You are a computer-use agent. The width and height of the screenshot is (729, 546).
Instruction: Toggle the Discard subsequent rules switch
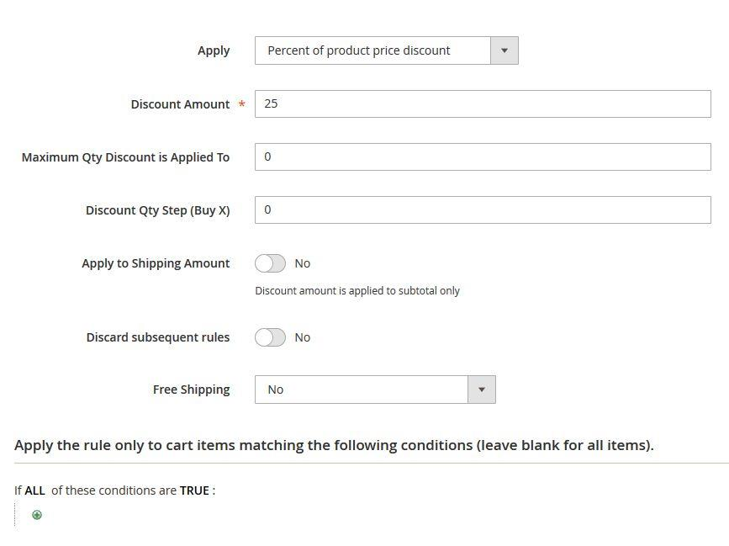pyautogui.click(x=270, y=337)
